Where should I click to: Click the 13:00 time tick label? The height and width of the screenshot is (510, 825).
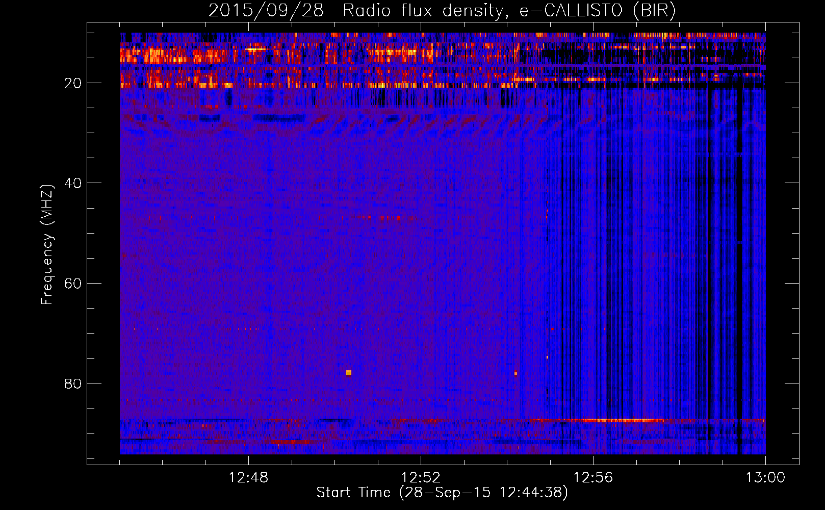(x=765, y=478)
